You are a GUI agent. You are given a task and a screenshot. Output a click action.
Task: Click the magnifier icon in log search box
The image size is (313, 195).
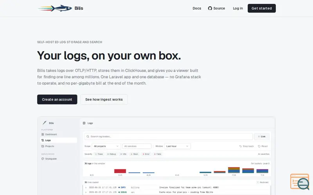pyautogui.click(x=88, y=136)
